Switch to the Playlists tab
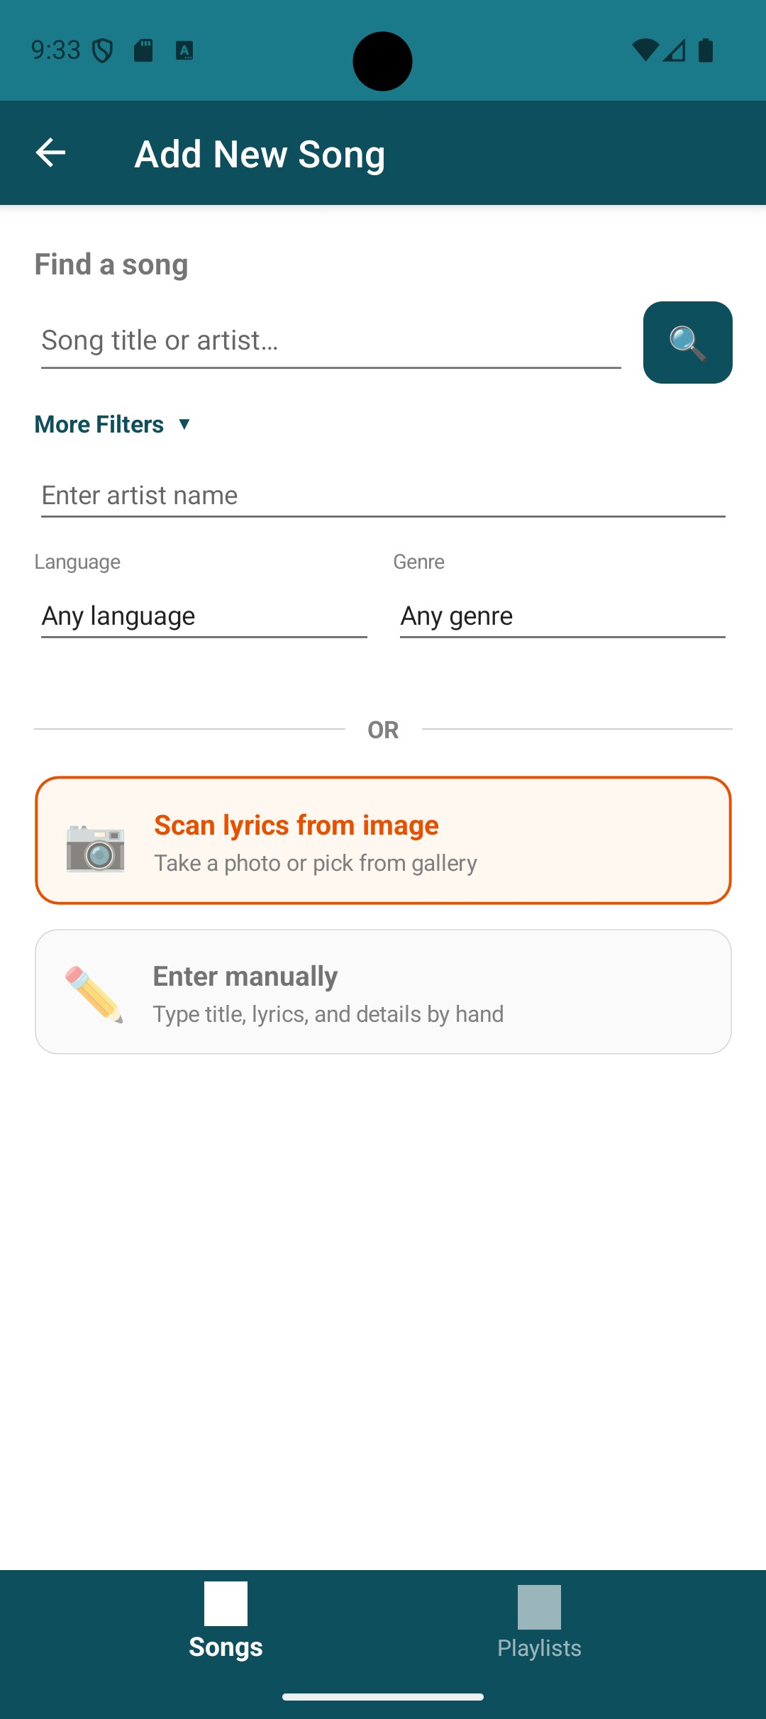Viewport: 766px width, 1719px height. (539, 1647)
